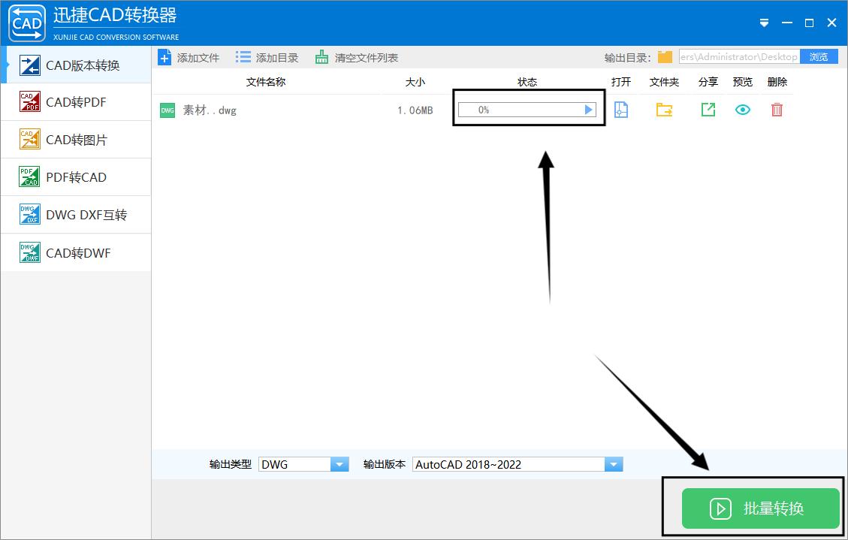Click the yellow output folder icon
Image resolution: width=848 pixels, height=540 pixels.
tap(665, 57)
